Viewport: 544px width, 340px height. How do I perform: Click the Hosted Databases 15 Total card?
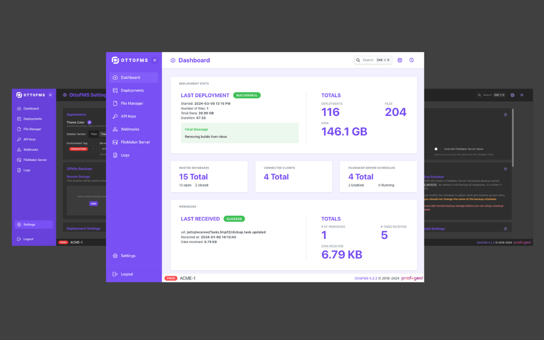[x=209, y=177]
